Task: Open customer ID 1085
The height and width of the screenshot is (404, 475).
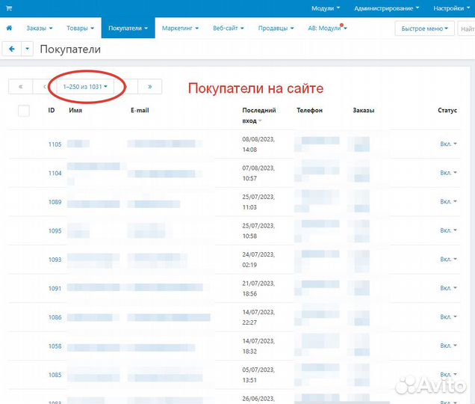Action: point(55,375)
